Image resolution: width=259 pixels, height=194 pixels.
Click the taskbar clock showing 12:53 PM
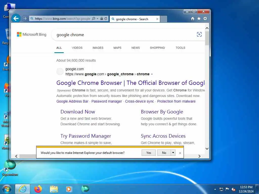(246, 189)
